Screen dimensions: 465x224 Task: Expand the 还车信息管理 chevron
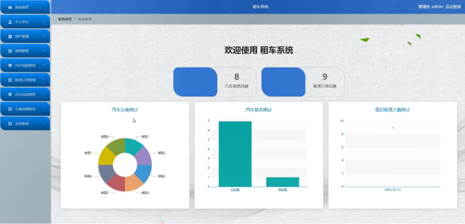click(x=44, y=94)
